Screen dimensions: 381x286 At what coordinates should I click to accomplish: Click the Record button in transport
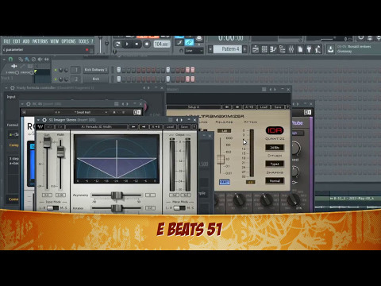coord(147,44)
